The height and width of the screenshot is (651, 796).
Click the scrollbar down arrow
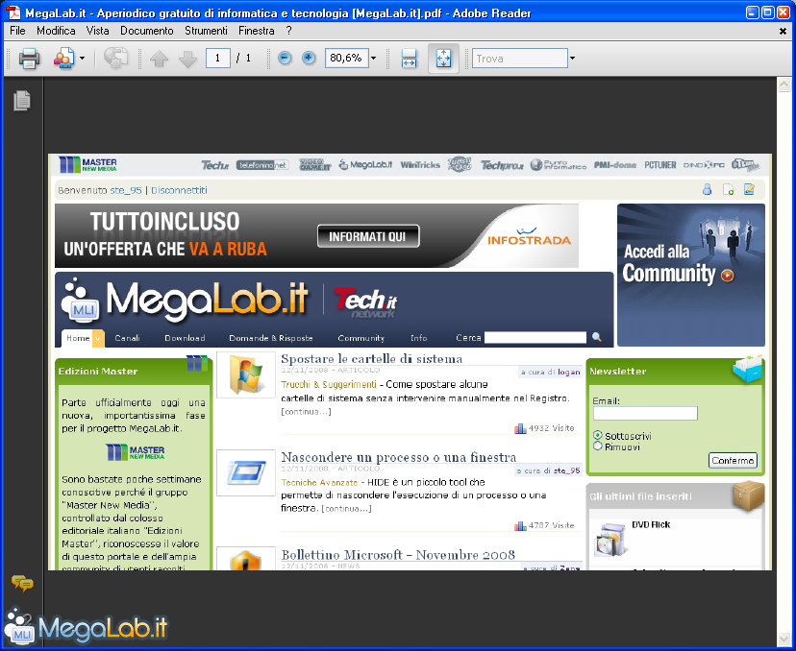tap(784, 638)
